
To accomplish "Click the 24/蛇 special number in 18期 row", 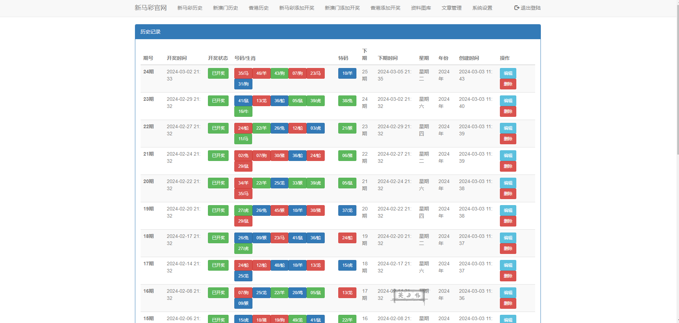I will click(347, 238).
